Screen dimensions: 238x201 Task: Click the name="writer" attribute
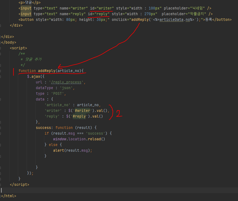click(74, 8)
